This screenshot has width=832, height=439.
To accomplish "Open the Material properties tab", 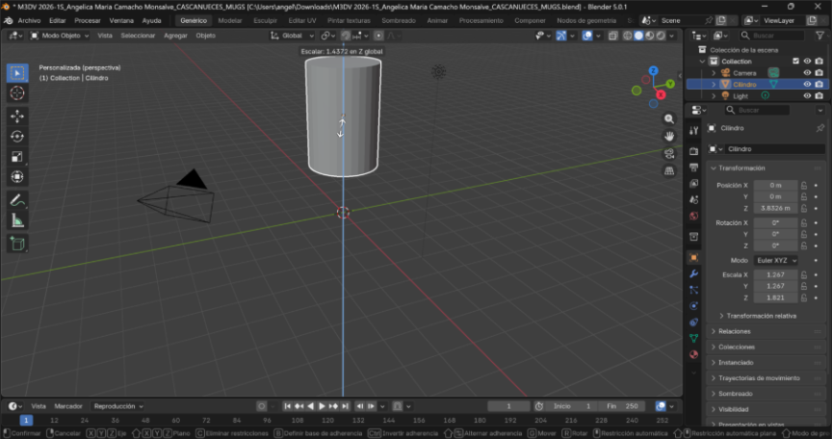I will click(x=693, y=354).
